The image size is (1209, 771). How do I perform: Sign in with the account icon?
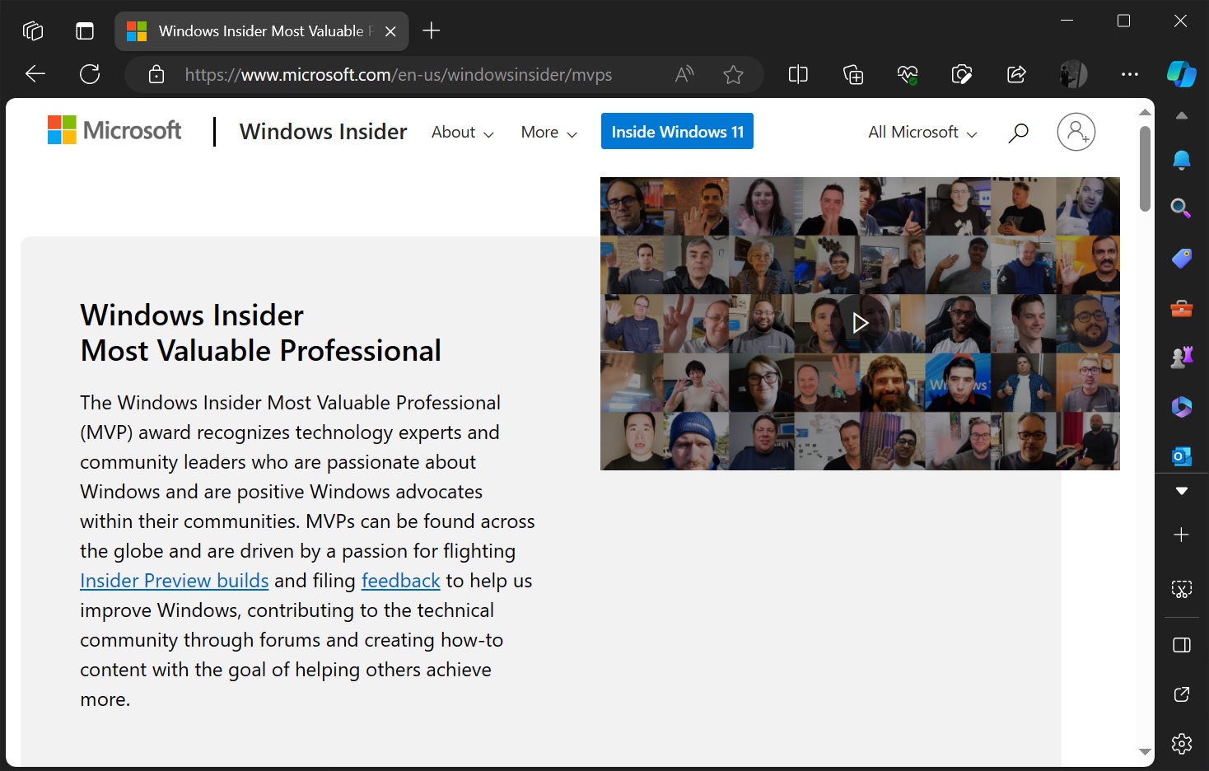point(1076,132)
